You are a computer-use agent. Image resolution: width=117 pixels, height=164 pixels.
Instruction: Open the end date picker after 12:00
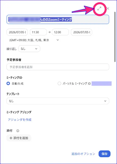pyautogui.click(x=81, y=32)
